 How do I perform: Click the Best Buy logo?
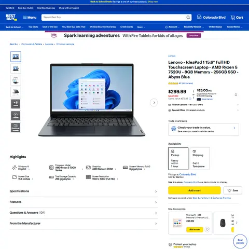pyautogui.click(x=11, y=17)
